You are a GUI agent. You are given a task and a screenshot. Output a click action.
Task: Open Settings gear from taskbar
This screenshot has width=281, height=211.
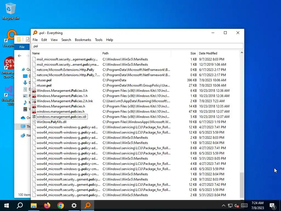[x=74, y=206]
